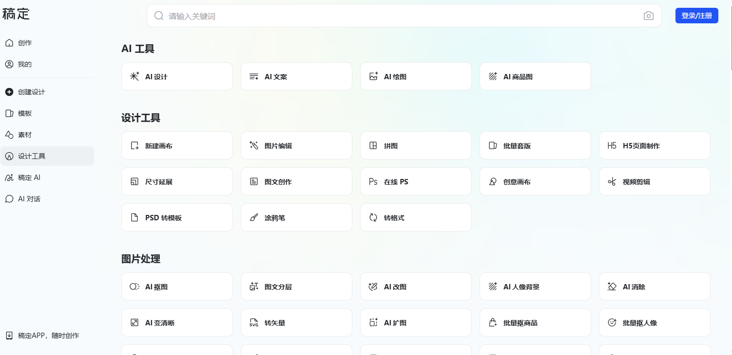Click the camera icon for image search
The image size is (732, 355).
coord(648,16)
